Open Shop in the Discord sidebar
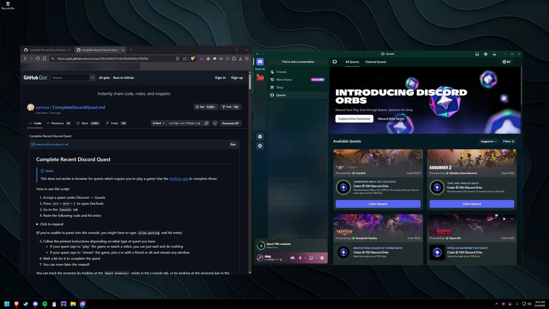 [x=298, y=87]
